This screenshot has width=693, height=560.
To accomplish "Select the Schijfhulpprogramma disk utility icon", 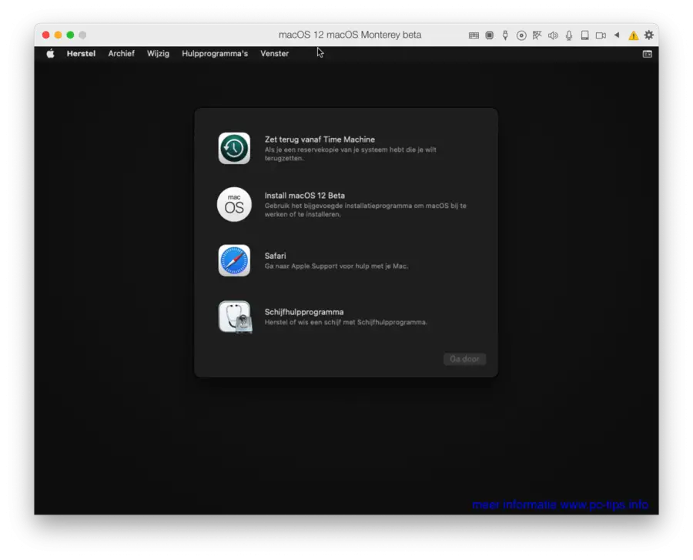I will pos(235,317).
